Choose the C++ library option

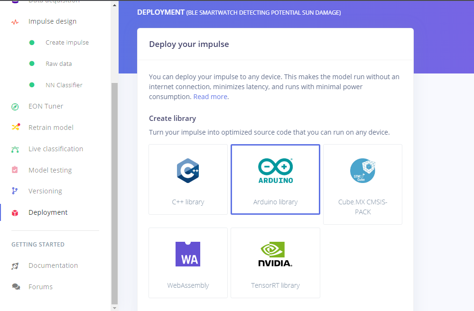click(x=188, y=179)
